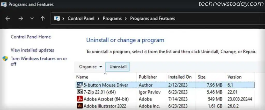Viewport: 265px width, 110px height.
Task: Click the Programs and Features title bar icon
Action: pyautogui.click(x=4, y=4)
